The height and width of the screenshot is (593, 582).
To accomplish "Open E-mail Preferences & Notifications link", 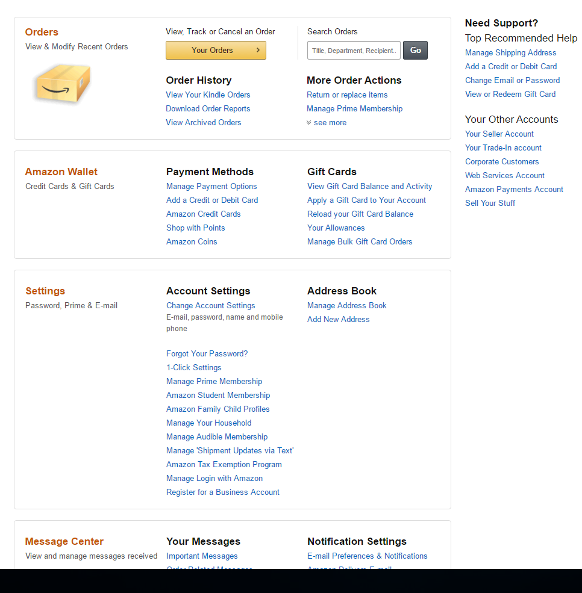I will pyautogui.click(x=367, y=556).
